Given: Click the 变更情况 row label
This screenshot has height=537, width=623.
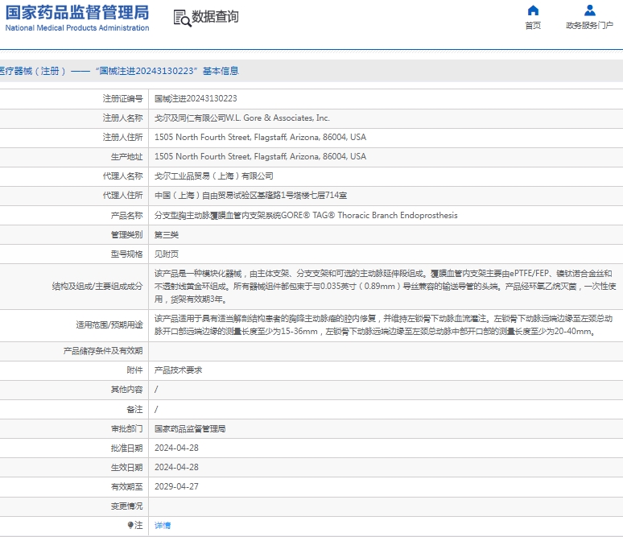Looking at the screenshot, I should tap(126, 506).
